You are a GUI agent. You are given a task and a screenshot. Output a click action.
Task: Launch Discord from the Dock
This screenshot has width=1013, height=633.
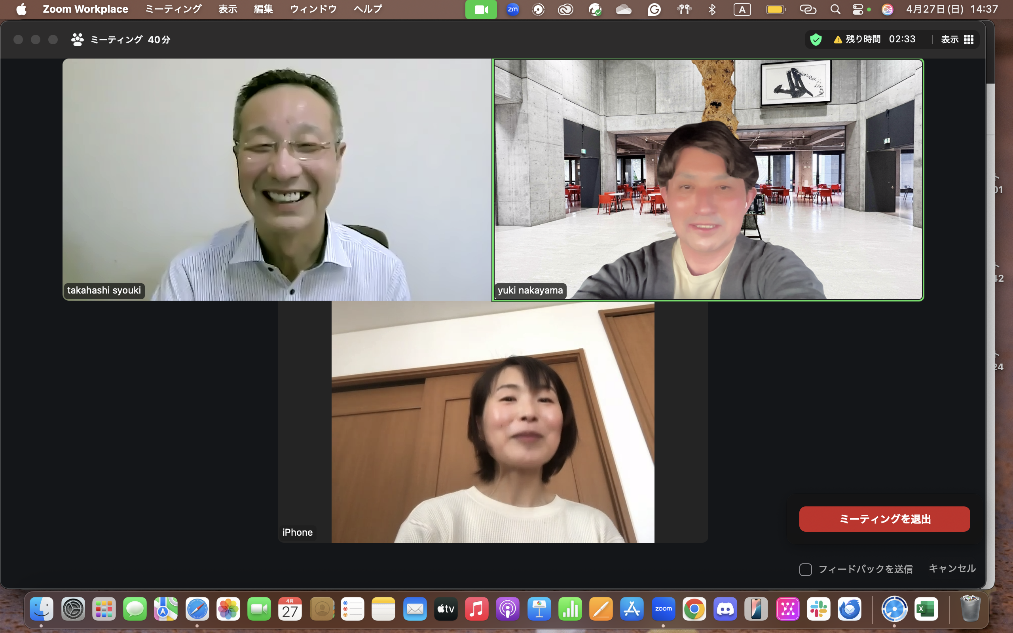click(725, 609)
